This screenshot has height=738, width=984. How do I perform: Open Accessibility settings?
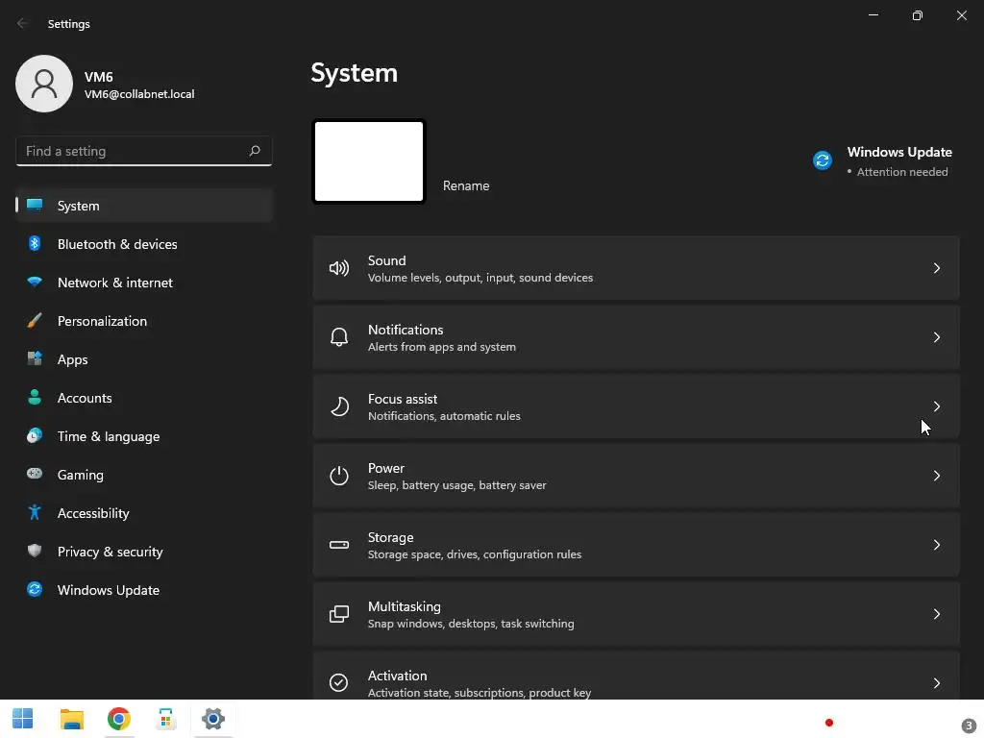point(144,513)
